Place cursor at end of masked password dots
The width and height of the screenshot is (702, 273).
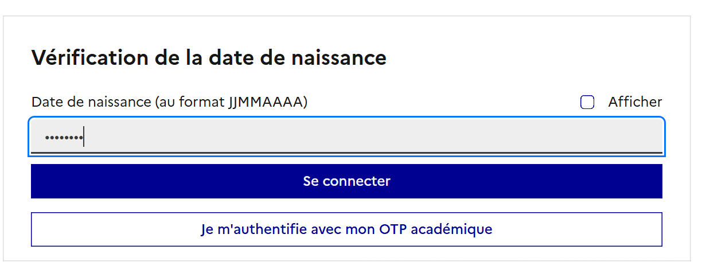tap(84, 137)
